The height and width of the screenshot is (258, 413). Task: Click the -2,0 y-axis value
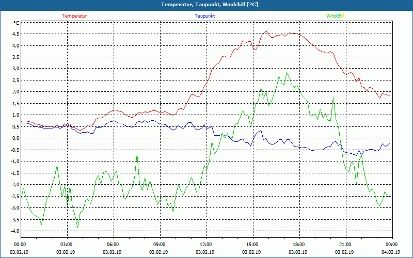pos(15,185)
